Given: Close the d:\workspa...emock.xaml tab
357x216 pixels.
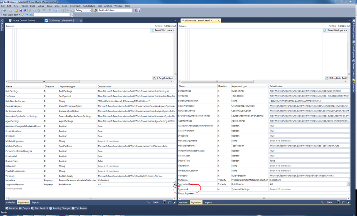Looking at the screenshot, I should pyautogui.click(x=219, y=21).
